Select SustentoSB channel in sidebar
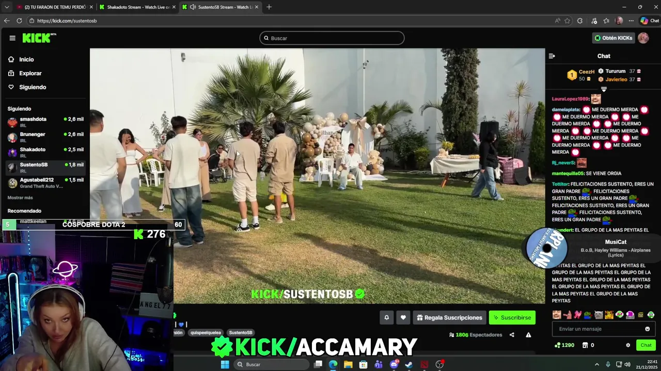Screen dimensions: 661x371 (45, 167)
